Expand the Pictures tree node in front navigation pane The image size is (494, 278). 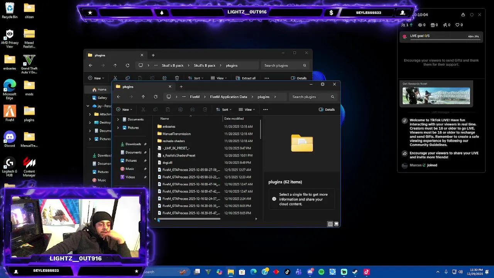(x=118, y=128)
